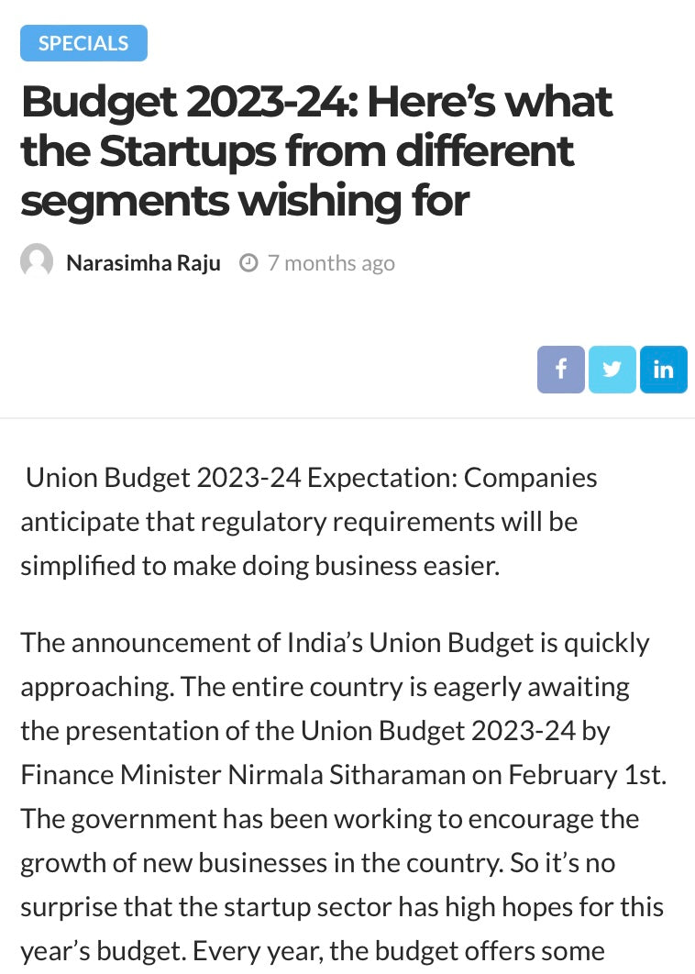695x974 pixels.
Task: Click the line "simplified to make doing business easier"
Action: point(260,566)
